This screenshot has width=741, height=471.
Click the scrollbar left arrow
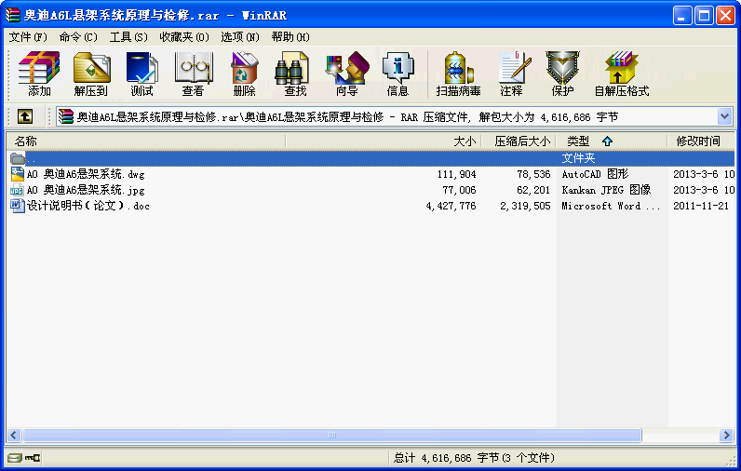[14, 435]
